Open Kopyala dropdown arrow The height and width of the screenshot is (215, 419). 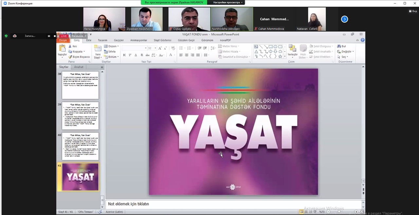84,52
